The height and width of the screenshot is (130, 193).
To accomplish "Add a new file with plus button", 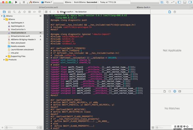I will tap(2, 128).
